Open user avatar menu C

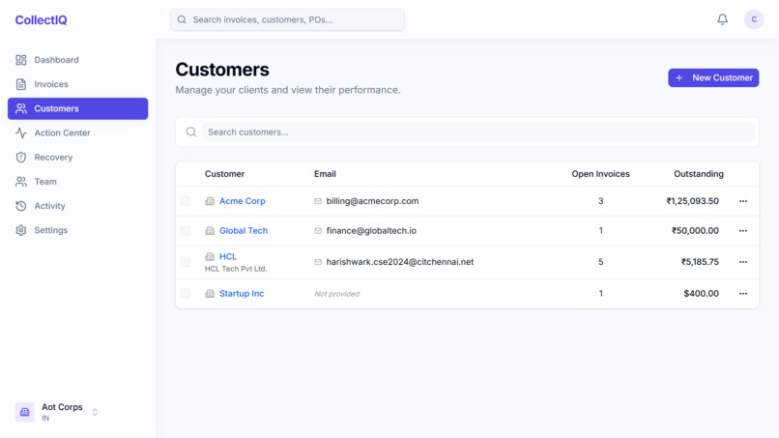tap(754, 19)
